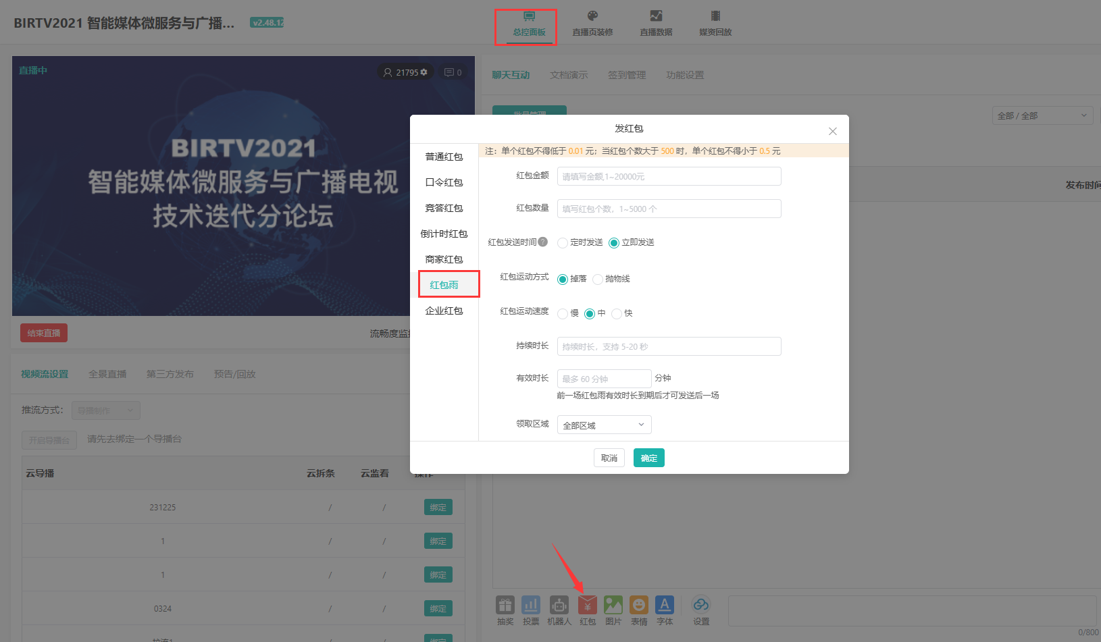Select the 快 speed radio option

point(617,314)
